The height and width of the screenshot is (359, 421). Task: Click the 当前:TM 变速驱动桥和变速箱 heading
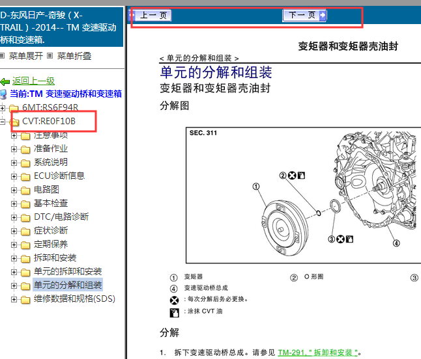coord(66,94)
